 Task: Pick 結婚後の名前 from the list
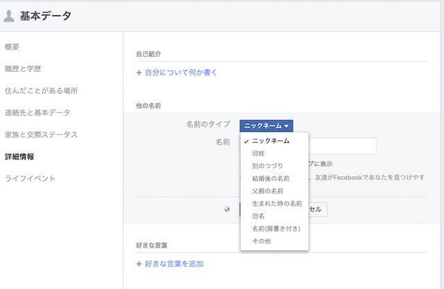point(271,178)
